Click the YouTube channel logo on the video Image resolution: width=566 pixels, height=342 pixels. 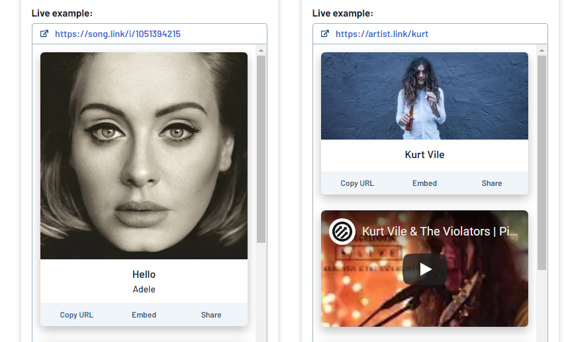(342, 232)
